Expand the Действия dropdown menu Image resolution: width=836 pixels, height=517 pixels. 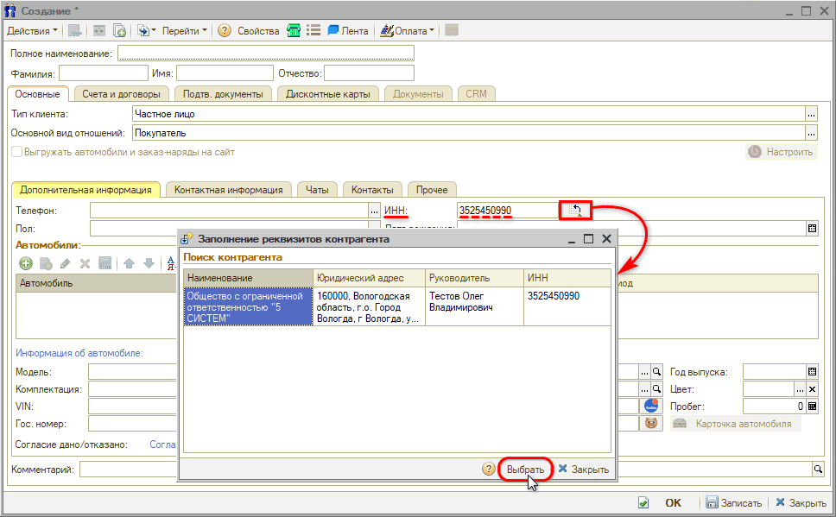coord(32,30)
